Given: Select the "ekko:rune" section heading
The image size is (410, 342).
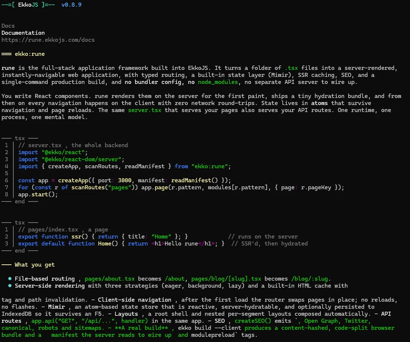Looking at the screenshot, I should tap(30, 54).
